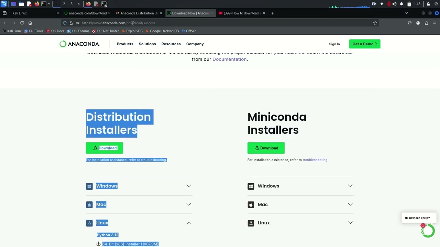The height and width of the screenshot is (247, 440).
Task: Open the Save to Pocket icon
Action: [x=410, y=23]
